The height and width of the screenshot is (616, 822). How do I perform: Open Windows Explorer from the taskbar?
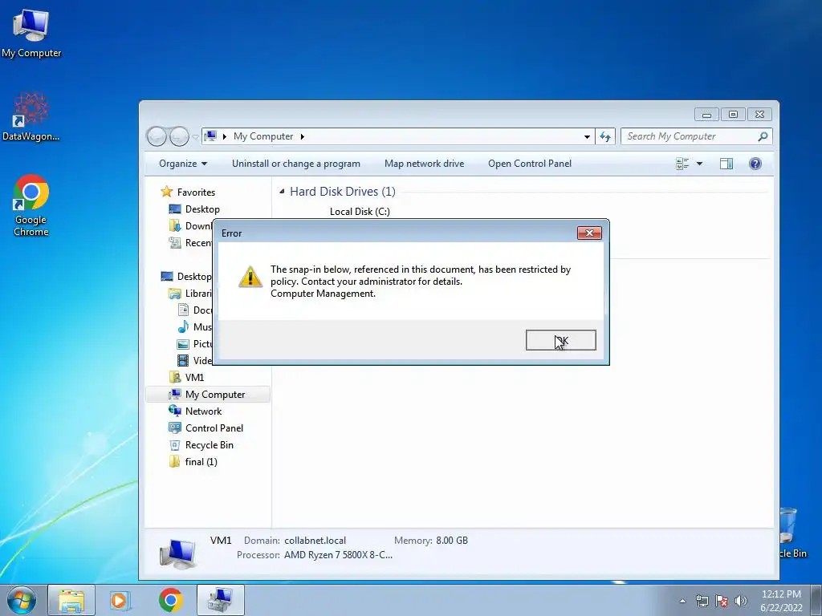pyautogui.click(x=71, y=600)
